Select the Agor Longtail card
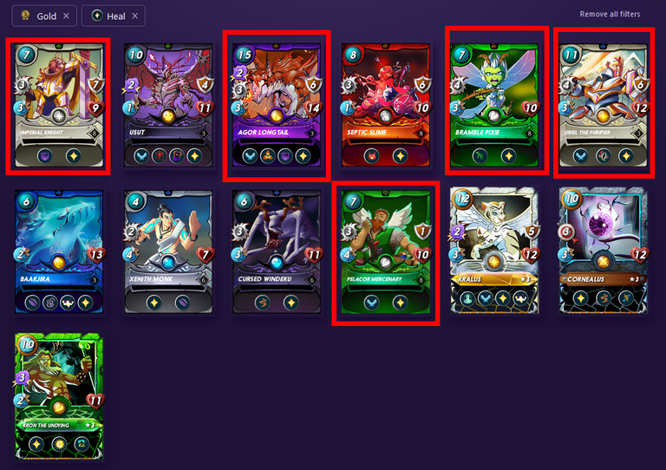This screenshot has height=470, width=666. pos(277,105)
